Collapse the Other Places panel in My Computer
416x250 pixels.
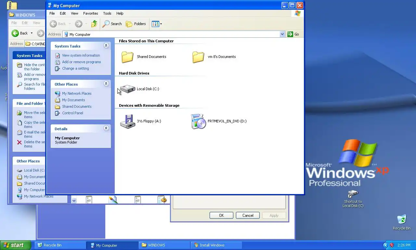click(x=106, y=84)
